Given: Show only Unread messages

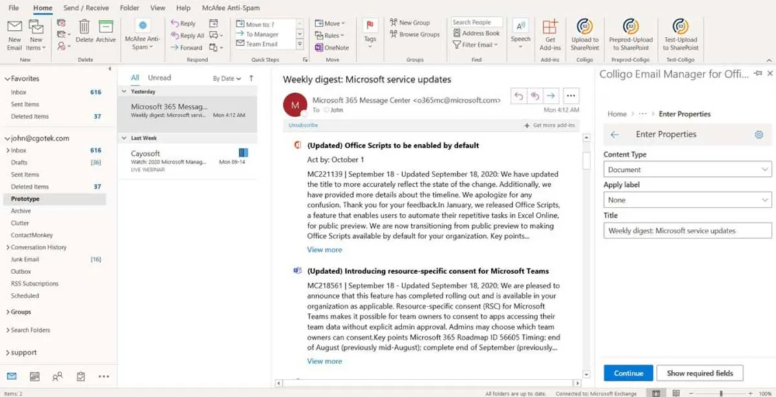Looking at the screenshot, I should tap(159, 78).
